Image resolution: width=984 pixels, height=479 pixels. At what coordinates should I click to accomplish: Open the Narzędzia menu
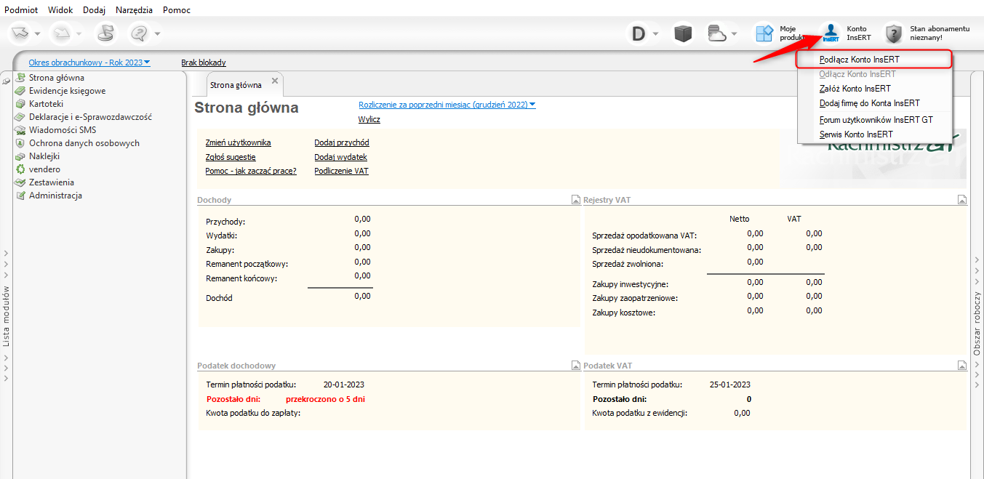pos(134,10)
